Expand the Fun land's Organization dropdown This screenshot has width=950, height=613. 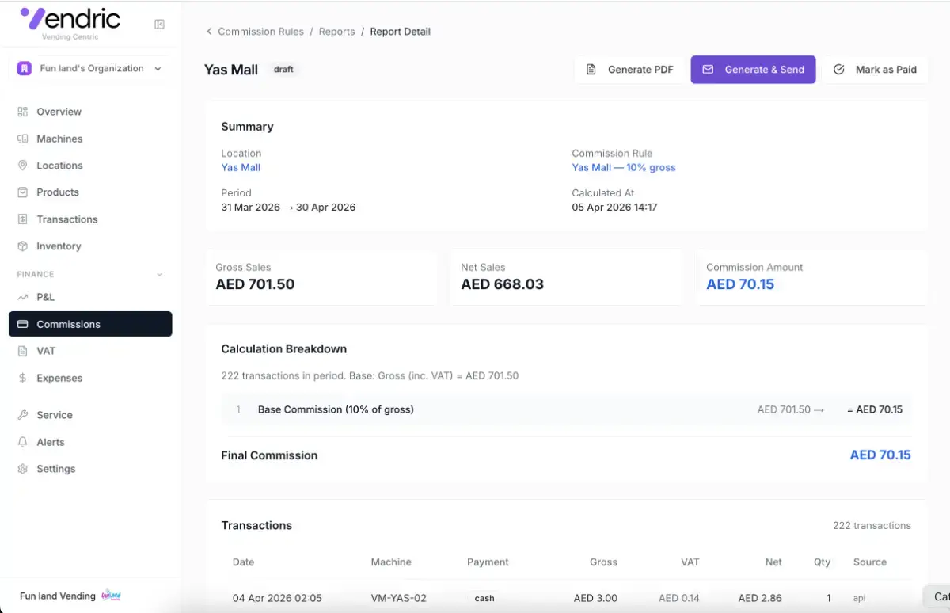pos(90,69)
